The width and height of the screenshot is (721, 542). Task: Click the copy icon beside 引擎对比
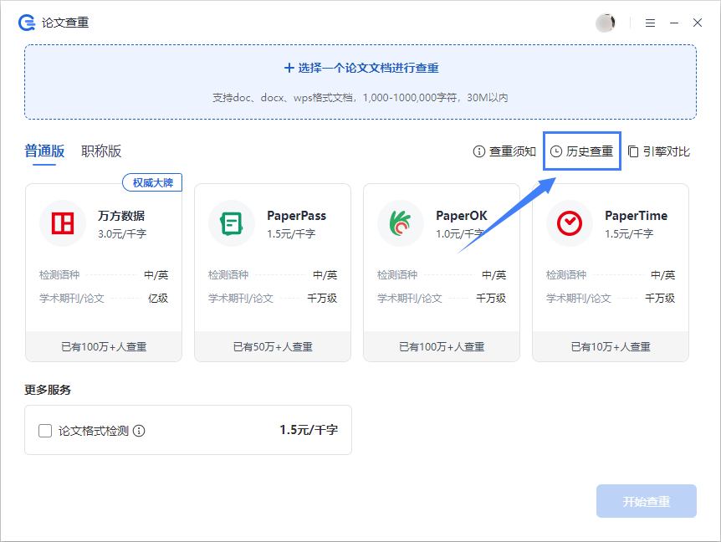point(632,151)
